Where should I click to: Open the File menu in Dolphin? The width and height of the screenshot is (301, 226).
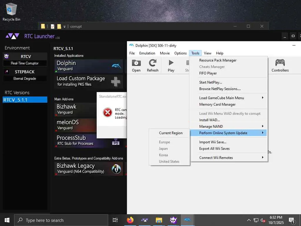pyautogui.click(x=132, y=53)
